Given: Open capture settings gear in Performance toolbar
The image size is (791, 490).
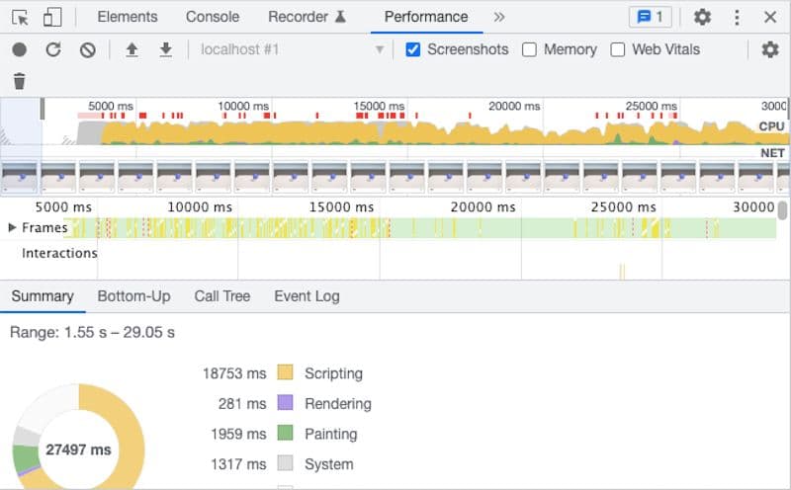Looking at the screenshot, I should point(769,49).
